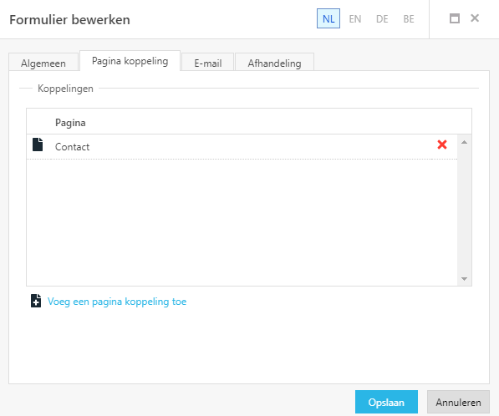This screenshot has width=499, height=416.
Task: Click the Pagina column header
Action: point(70,123)
